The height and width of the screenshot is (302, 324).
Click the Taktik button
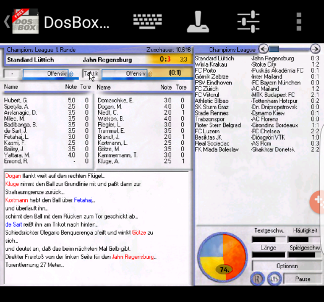[x=91, y=73]
